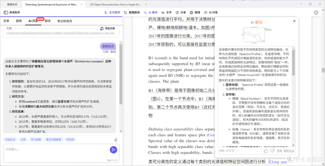
Task: Click 删除 under the message
Action: point(113,52)
